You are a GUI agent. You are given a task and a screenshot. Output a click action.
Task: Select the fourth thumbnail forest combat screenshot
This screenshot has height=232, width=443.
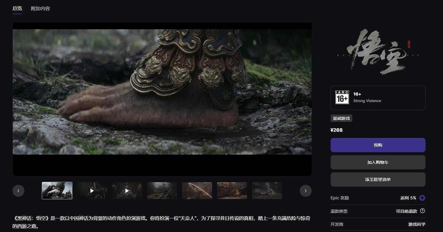coord(162,191)
